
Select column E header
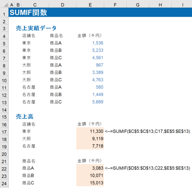(x=90, y=5)
